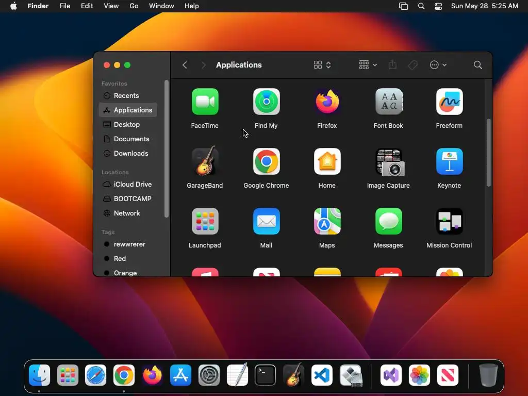Open Finder from the Dock
The height and width of the screenshot is (396, 528).
click(39, 375)
